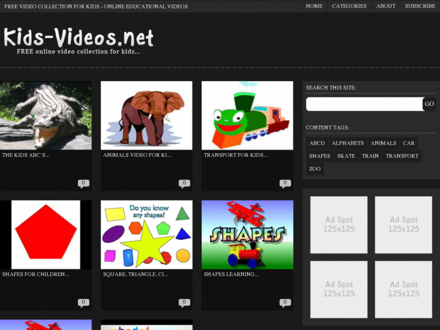Click the Kids-Videos.net logo

coord(79,37)
